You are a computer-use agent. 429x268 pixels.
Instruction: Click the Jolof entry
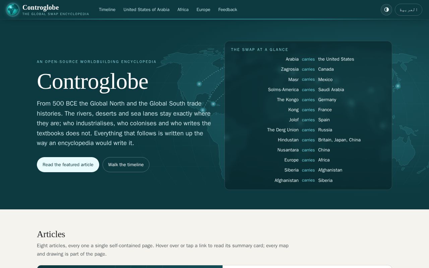294,120
